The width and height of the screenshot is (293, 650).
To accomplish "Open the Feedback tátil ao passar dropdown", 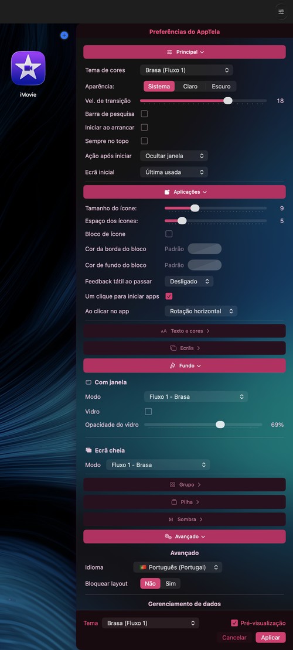I will pyautogui.click(x=189, y=282).
